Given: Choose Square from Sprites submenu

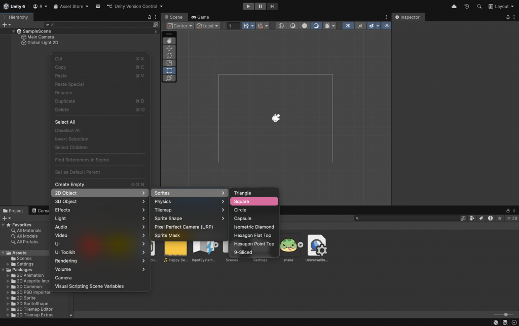Looking at the screenshot, I should click(254, 201).
